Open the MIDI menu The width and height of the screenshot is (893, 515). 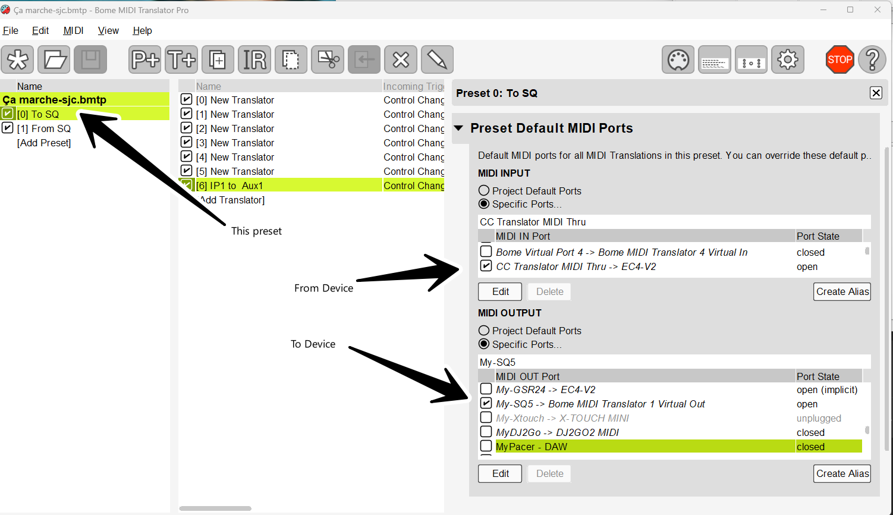coord(73,30)
